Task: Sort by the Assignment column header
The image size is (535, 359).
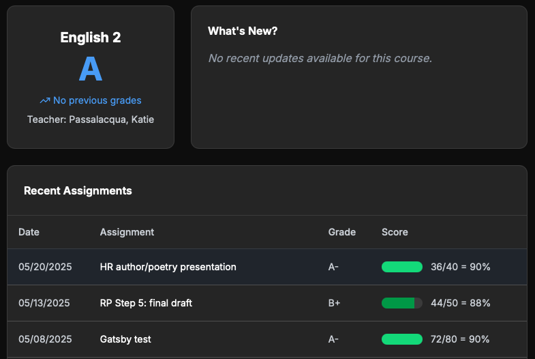Action: coord(127,232)
